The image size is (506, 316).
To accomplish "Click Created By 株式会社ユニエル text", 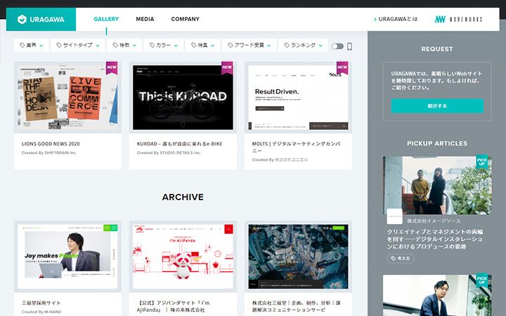I will pos(280,159).
